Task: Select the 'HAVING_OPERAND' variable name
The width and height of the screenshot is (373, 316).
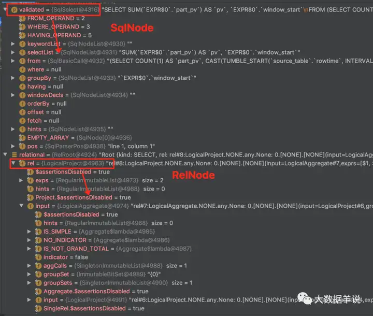Action: click(54, 35)
